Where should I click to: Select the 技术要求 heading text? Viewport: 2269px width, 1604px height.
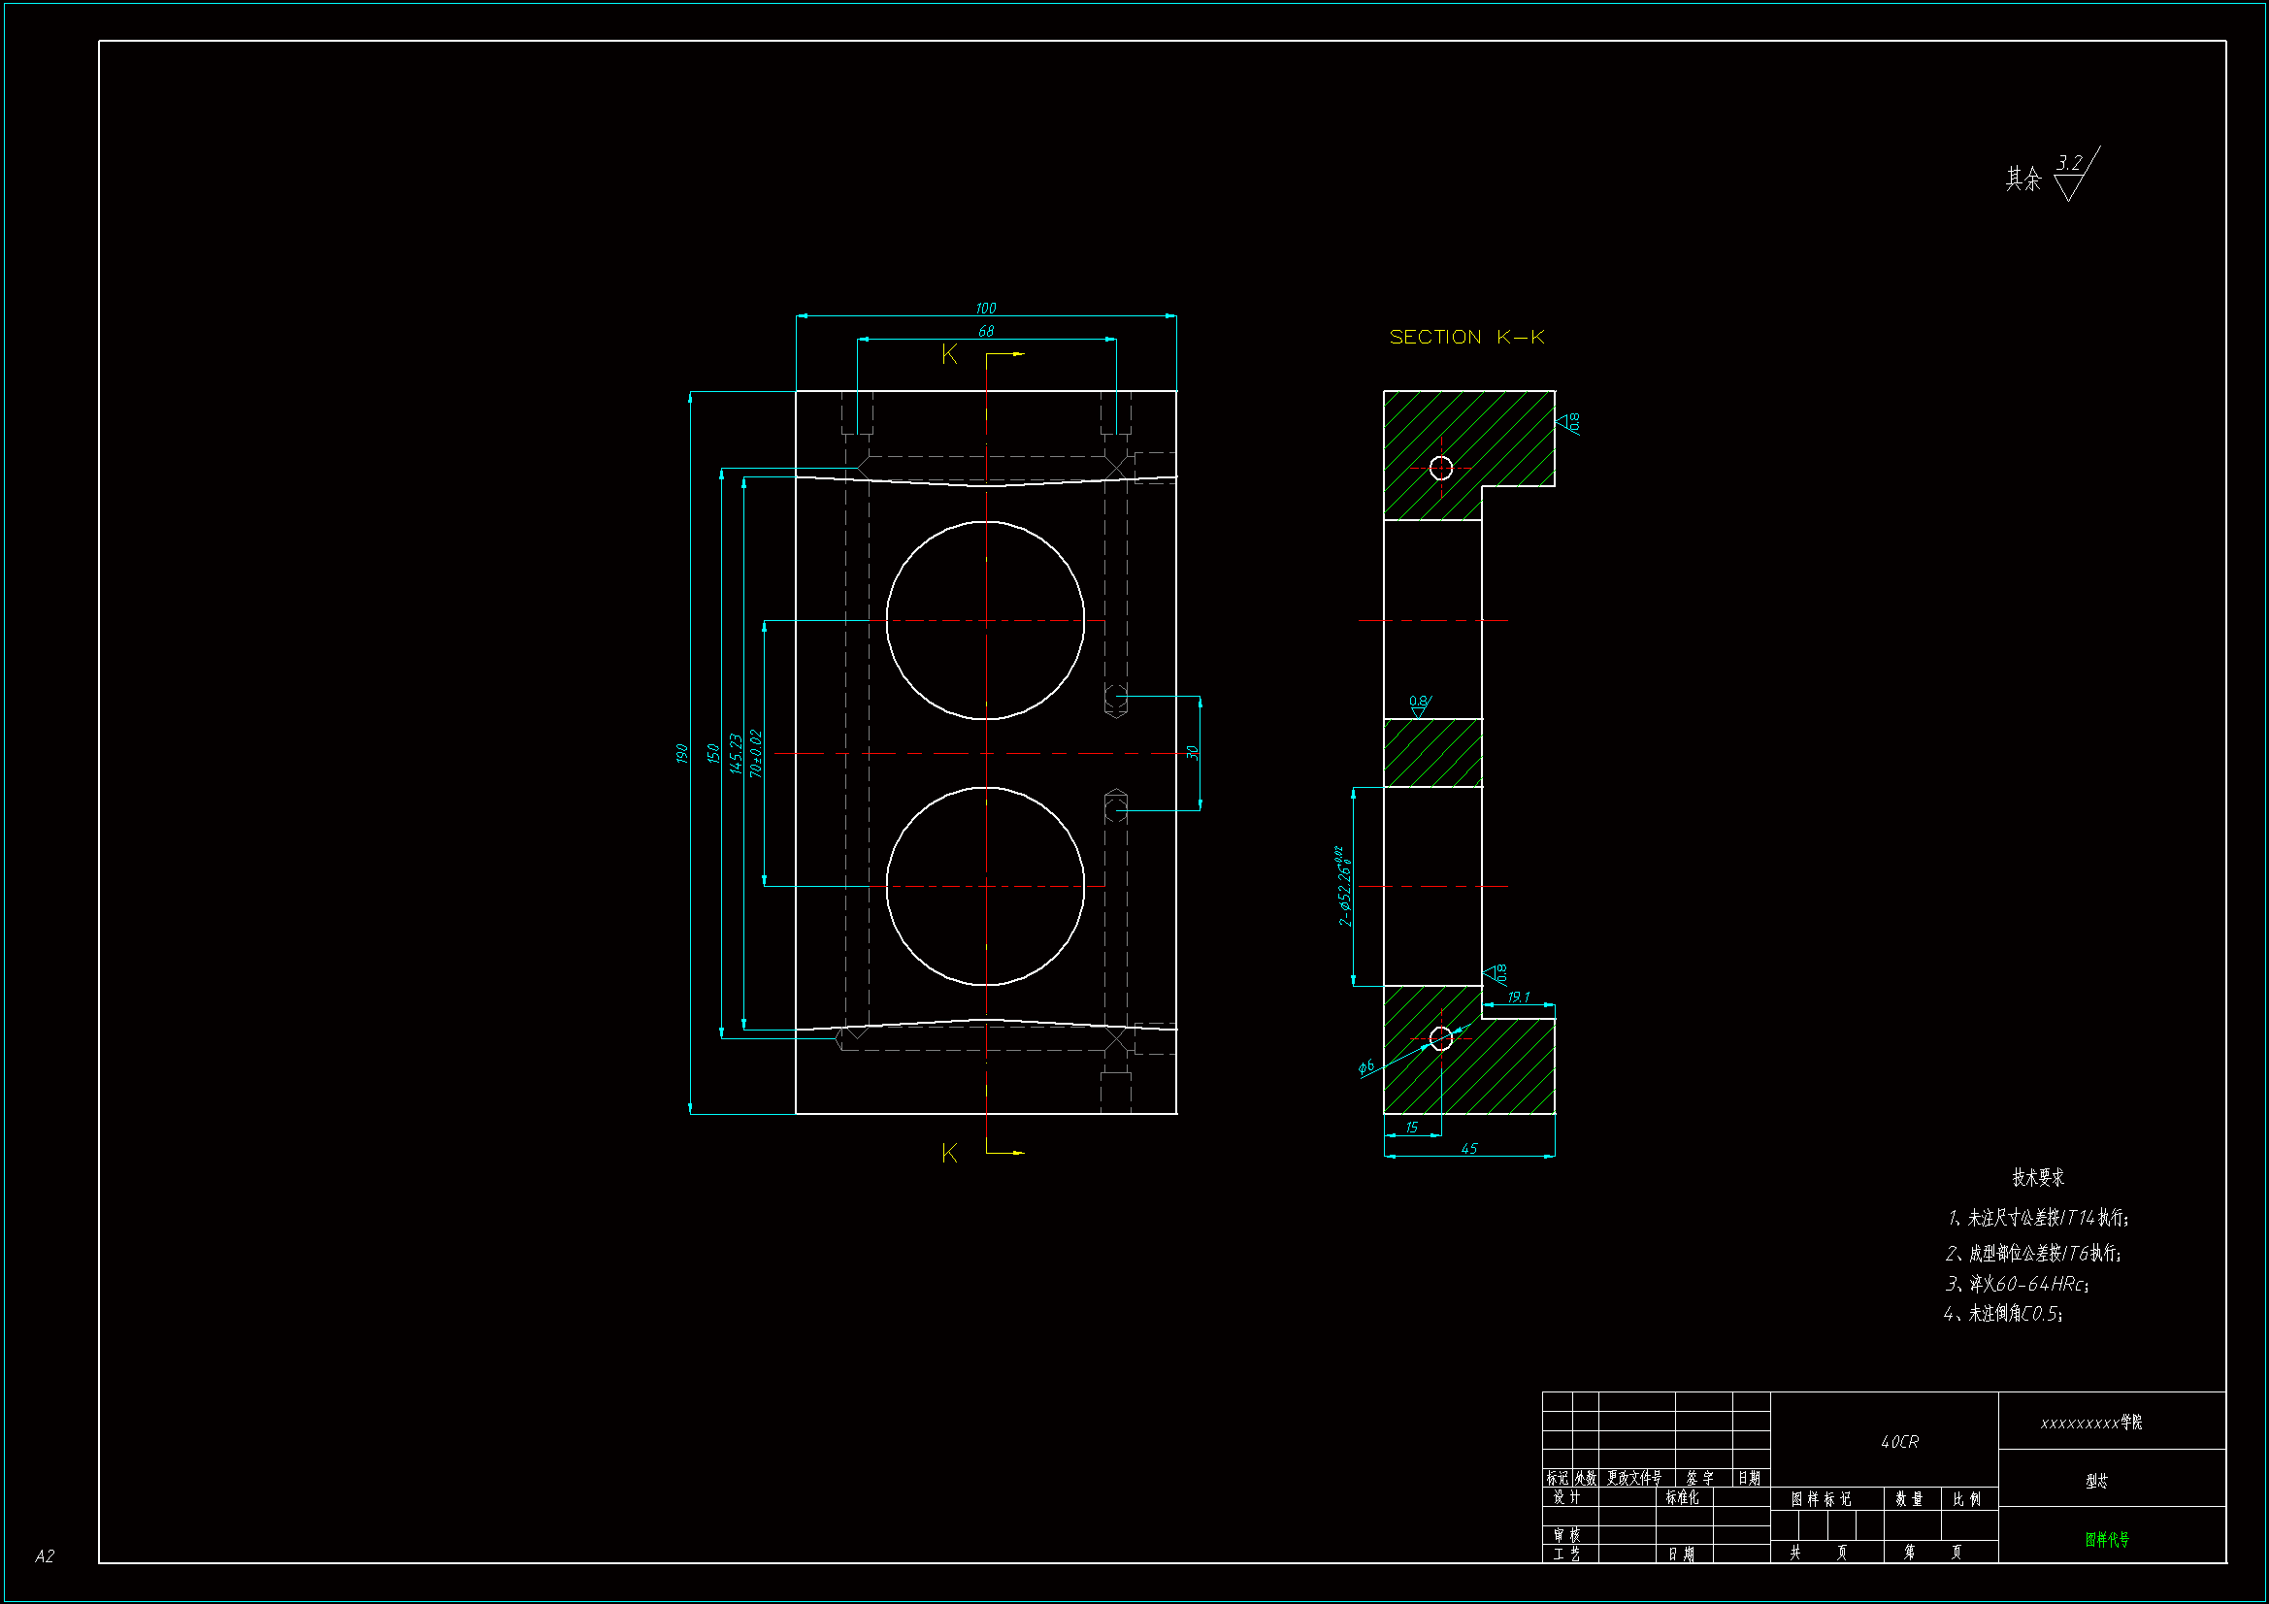(x=2038, y=1177)
